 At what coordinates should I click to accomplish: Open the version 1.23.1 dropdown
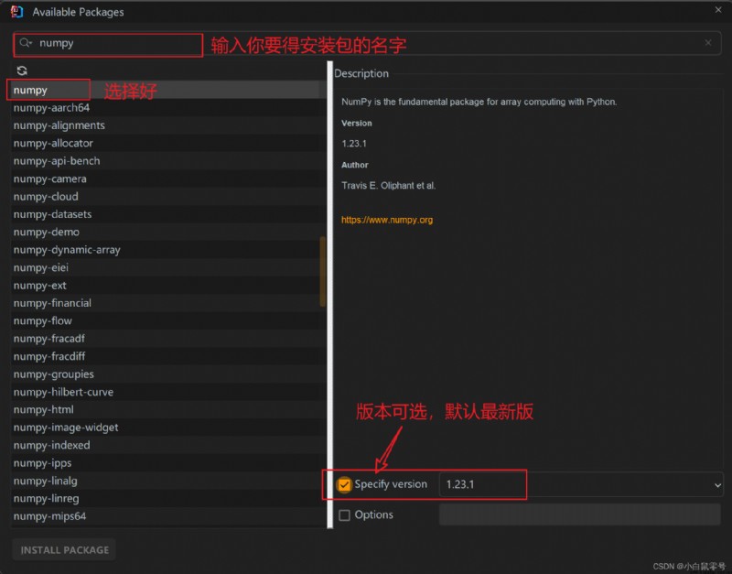[581, 484]
